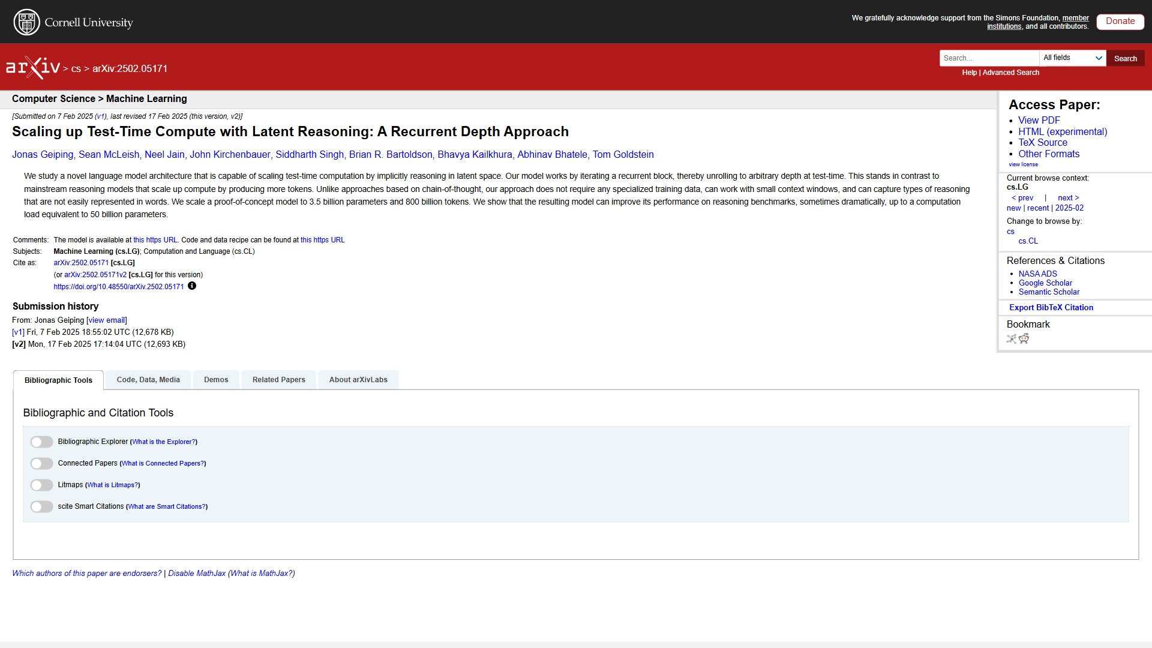The image size is (1152, 648).
Task: Open NASA ADS reference link
Action: 1037,274
